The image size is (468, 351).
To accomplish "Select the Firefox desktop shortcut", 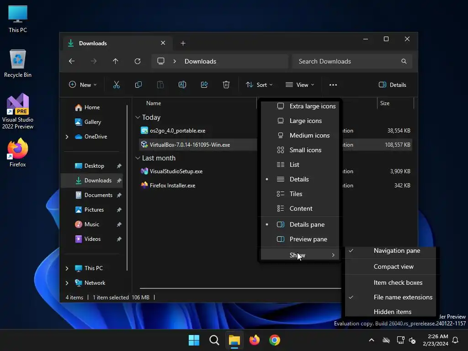I will point(18,153).
